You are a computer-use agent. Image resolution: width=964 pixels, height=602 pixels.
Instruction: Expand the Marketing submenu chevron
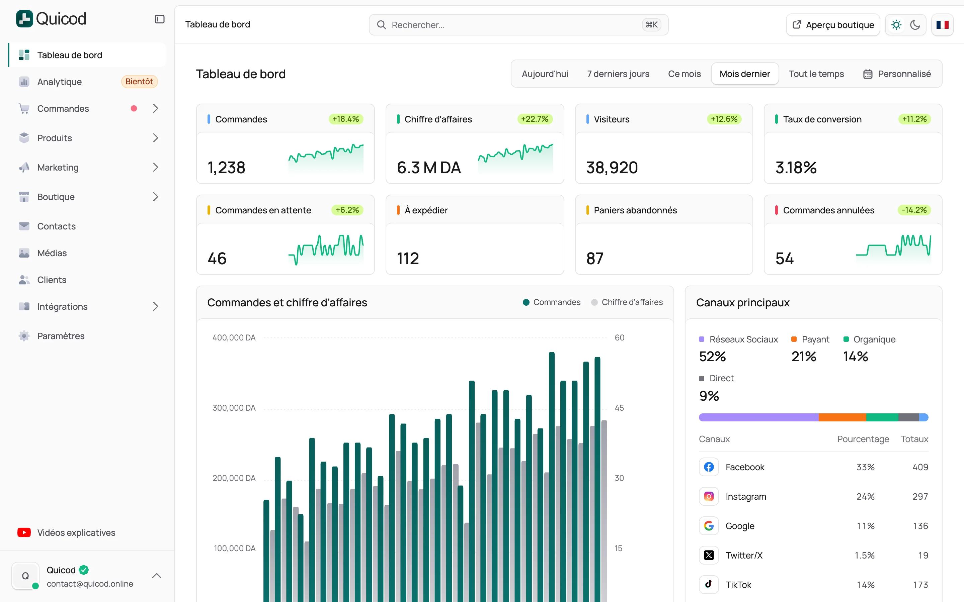point(156,167)
